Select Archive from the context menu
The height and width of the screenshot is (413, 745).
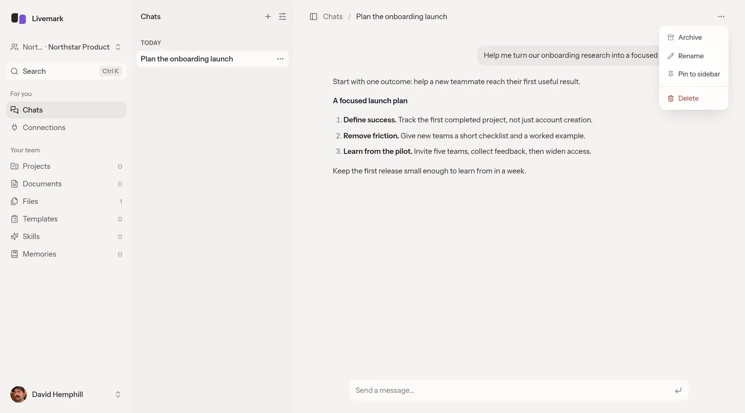point(694,38)
